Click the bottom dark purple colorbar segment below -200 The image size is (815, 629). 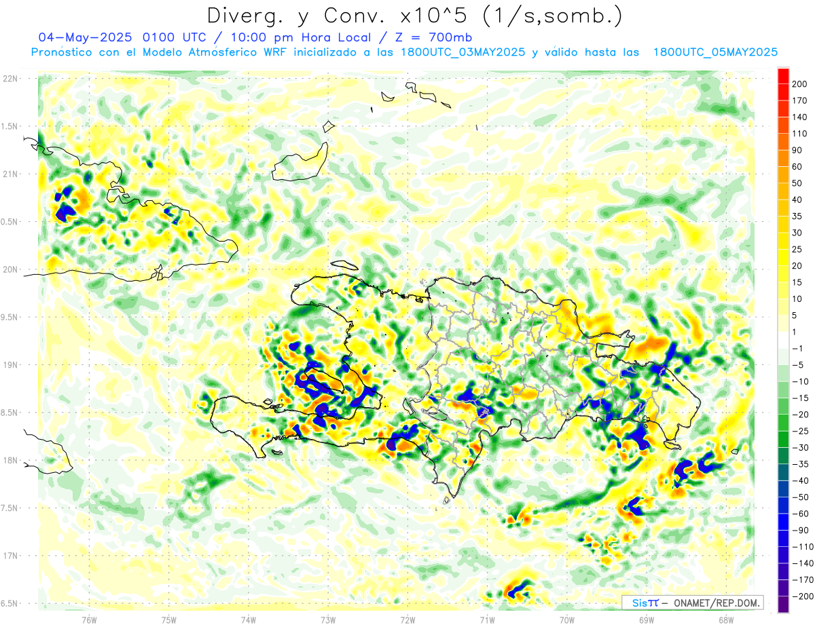pyautogui.click(x=783, y=605)
